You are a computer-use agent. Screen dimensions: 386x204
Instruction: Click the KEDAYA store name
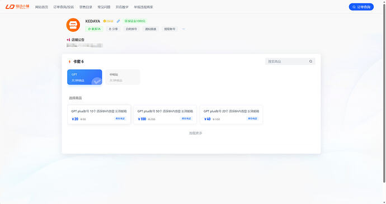92,21
